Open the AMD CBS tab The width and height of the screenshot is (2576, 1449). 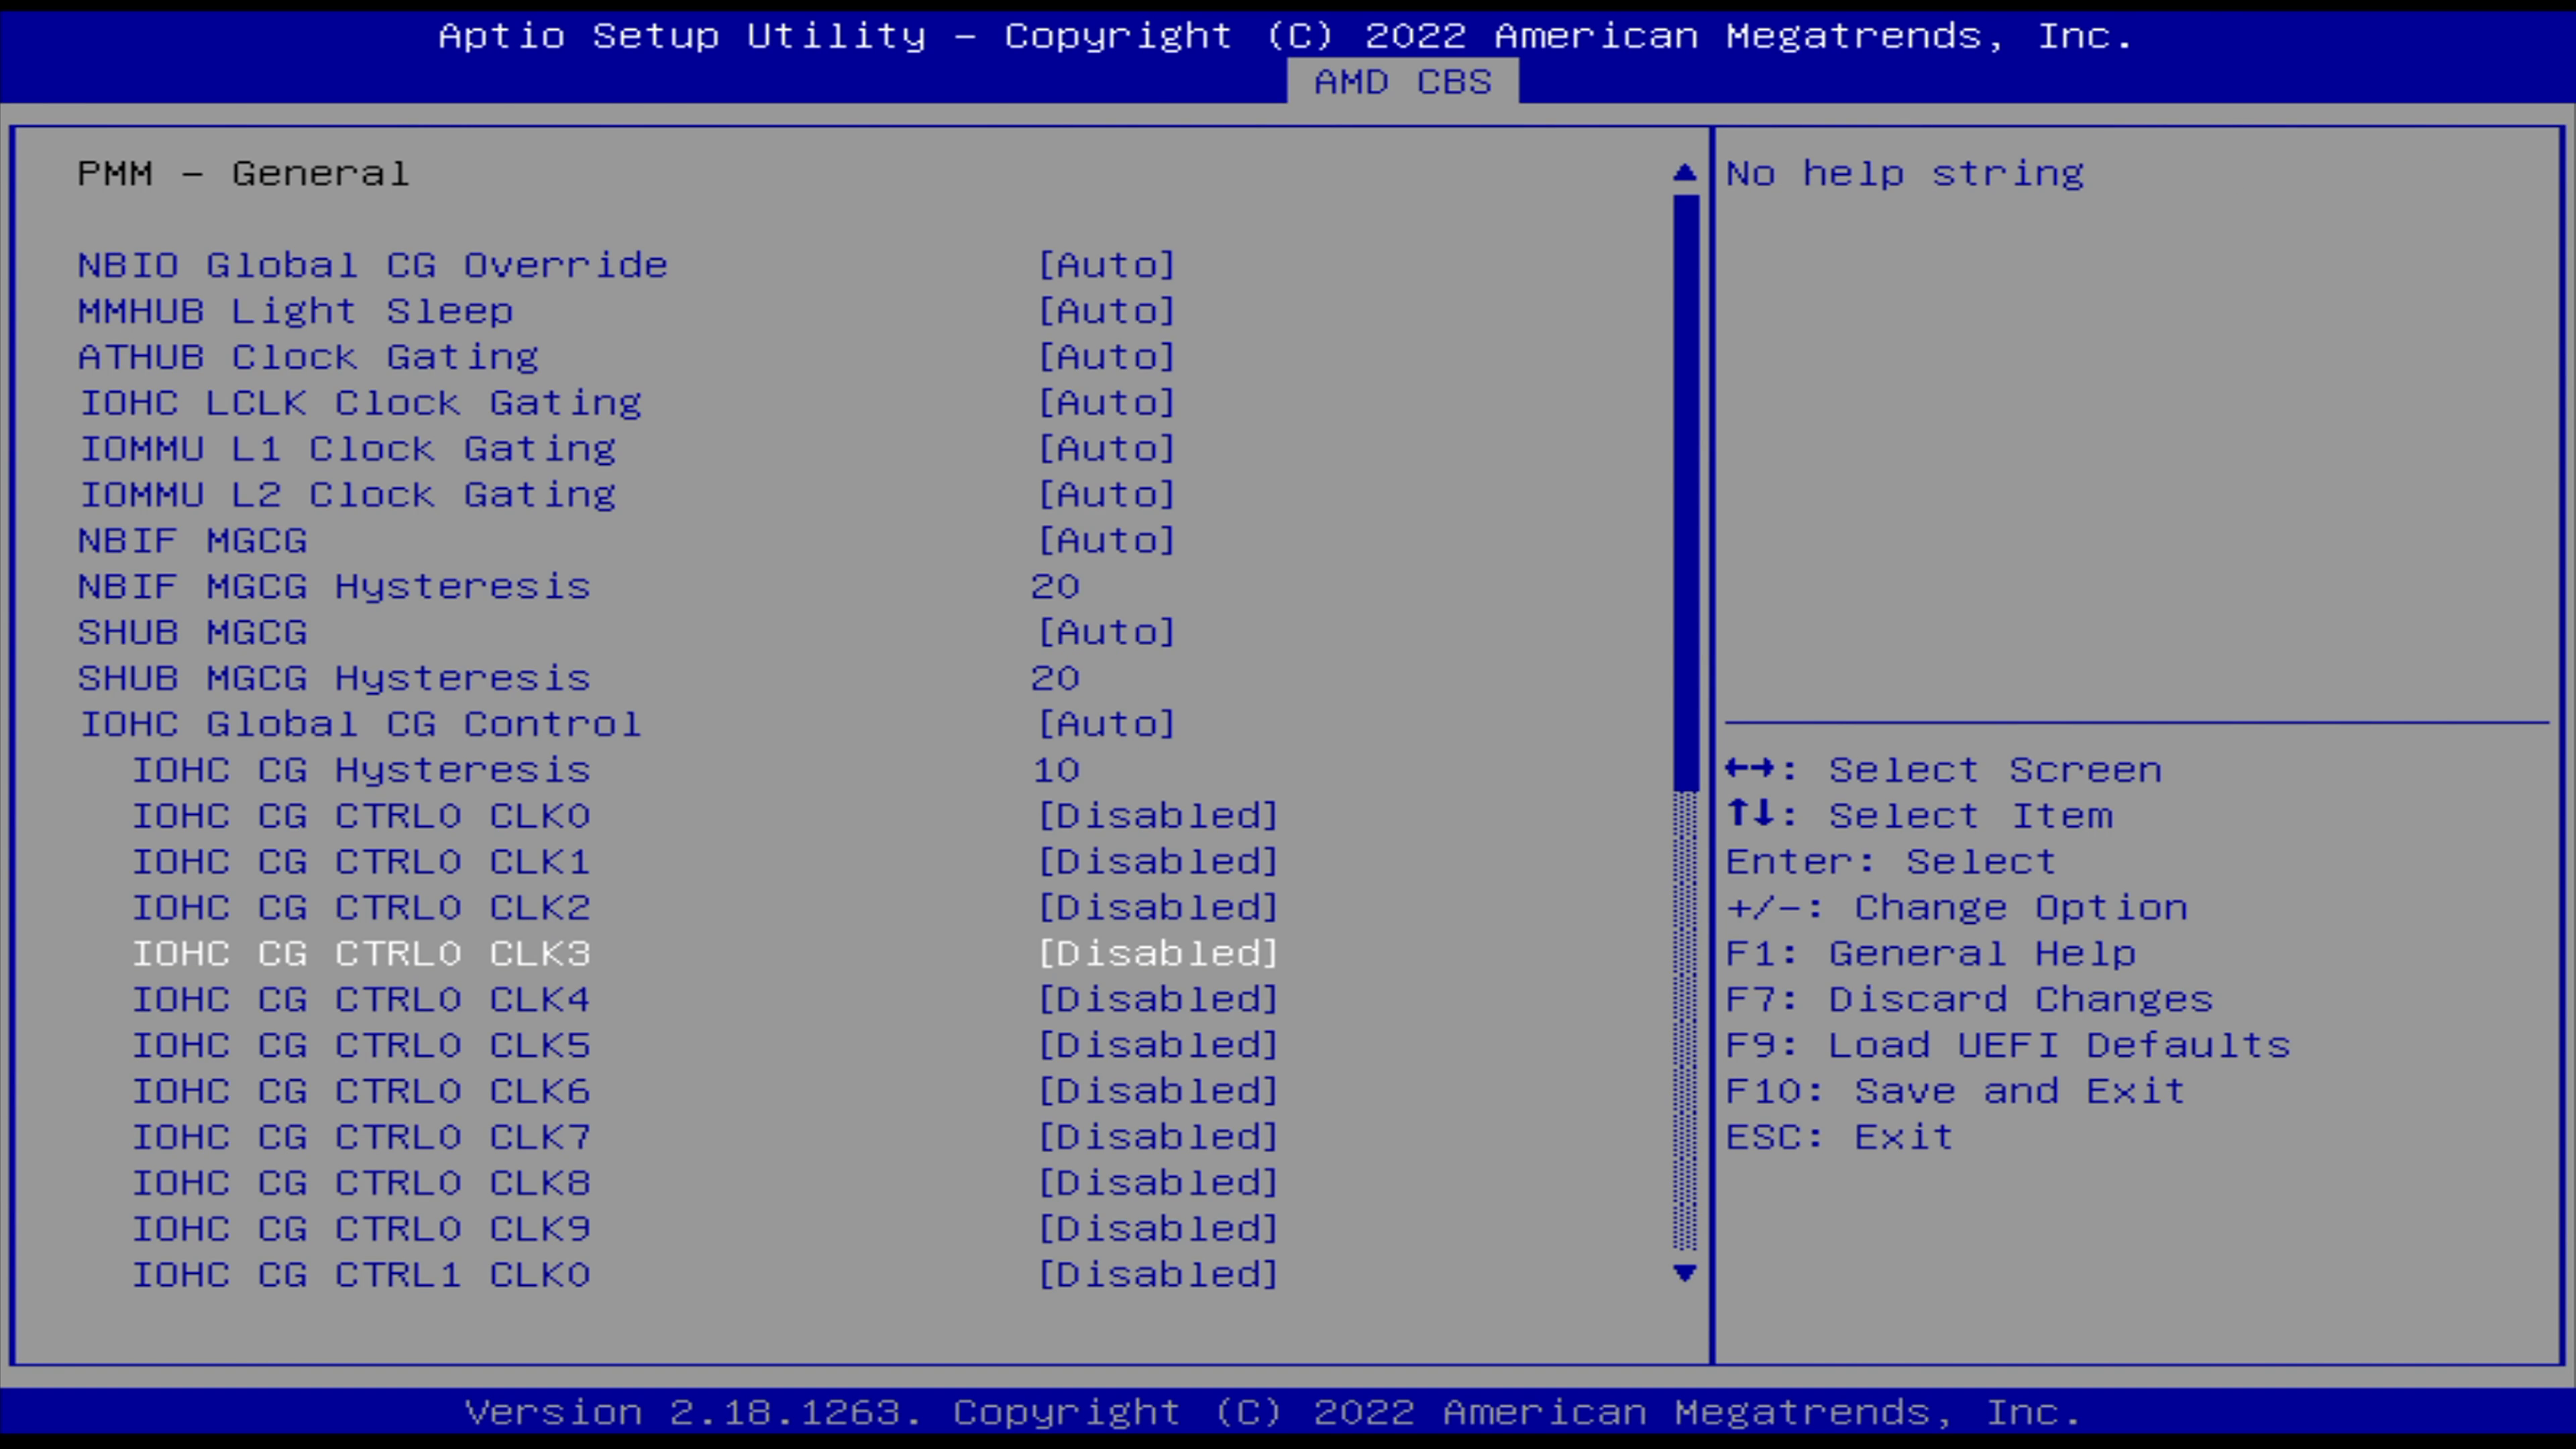point(1402,81)
